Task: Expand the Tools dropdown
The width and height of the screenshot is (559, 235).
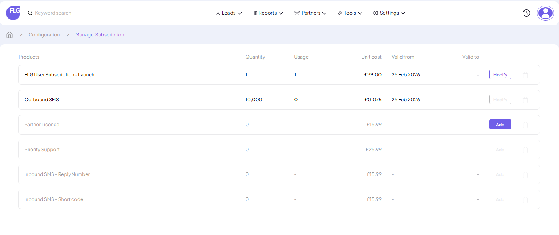Action: tap(350, 13)
